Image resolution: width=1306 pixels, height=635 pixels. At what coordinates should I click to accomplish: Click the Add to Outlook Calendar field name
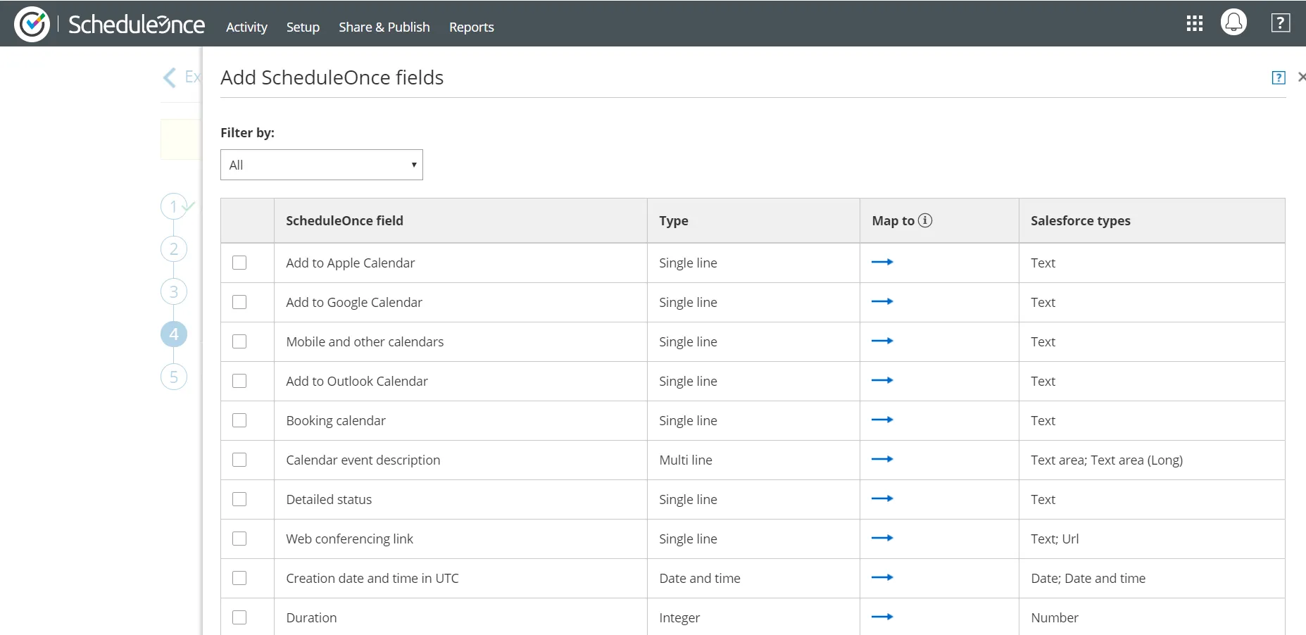click(x=357, y=381)
